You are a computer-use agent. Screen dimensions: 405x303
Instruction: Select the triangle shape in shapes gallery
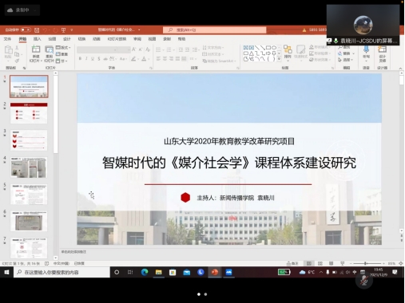(x=252, y=53)
